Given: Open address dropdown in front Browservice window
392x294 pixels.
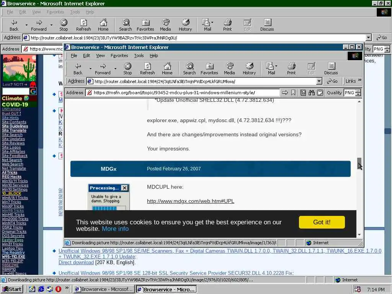Looking at the screenshot, I should coord(319,81).
